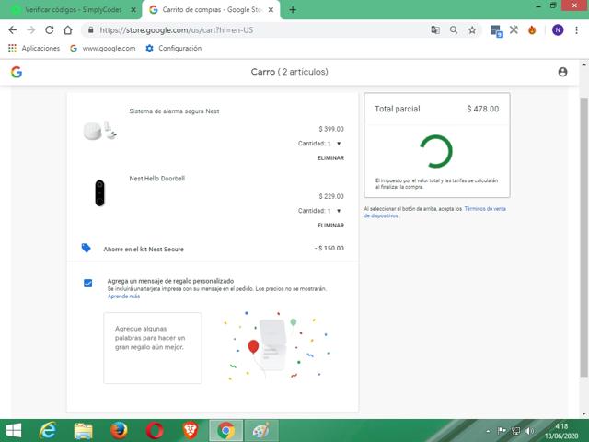
Task: Open the account icon in store header
Action: click(562, 72)
